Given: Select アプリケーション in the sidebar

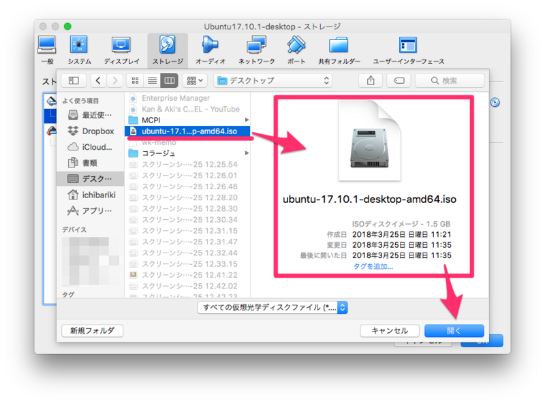Looking at the screenshot, I should (91, 210).
